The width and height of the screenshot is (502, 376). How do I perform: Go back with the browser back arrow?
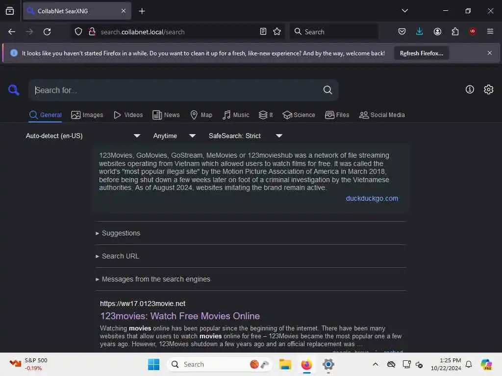(x=12, y=32)
